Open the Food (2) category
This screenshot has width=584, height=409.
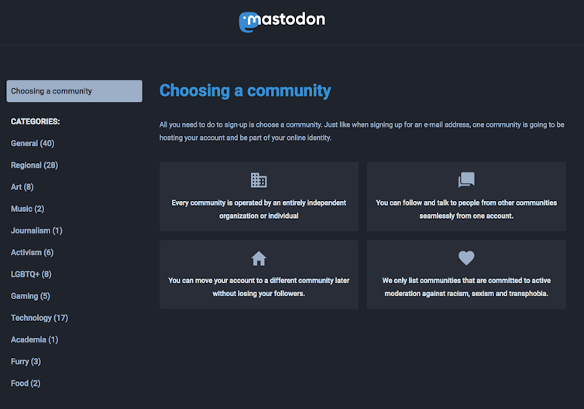click(26, 383)
